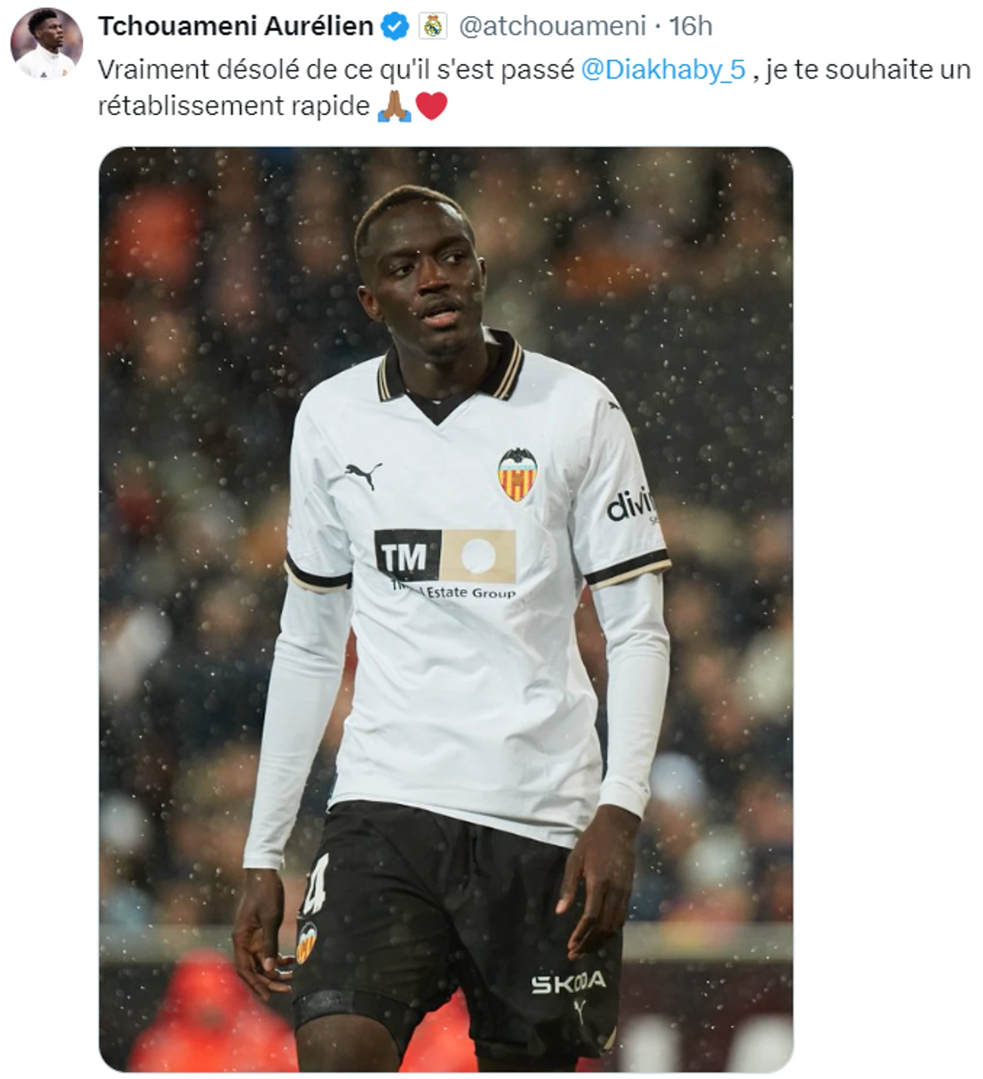Click the 'divi' sleeve sponsor in the photo
983x1079 pixels.
632,503
